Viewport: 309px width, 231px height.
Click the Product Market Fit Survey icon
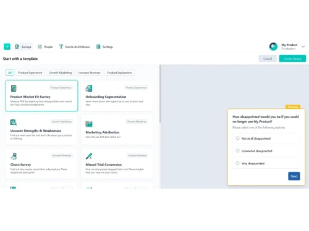pyautogui.click(x=14, y=88)
